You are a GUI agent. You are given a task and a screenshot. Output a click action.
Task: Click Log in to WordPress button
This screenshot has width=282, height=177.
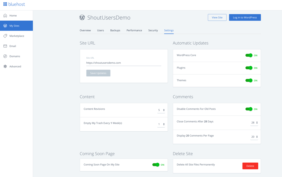(245, 17)
